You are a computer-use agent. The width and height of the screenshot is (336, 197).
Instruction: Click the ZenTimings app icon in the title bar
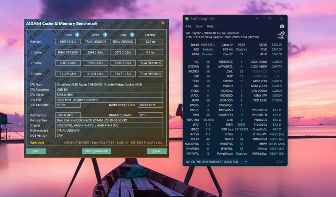click(187, 19)
